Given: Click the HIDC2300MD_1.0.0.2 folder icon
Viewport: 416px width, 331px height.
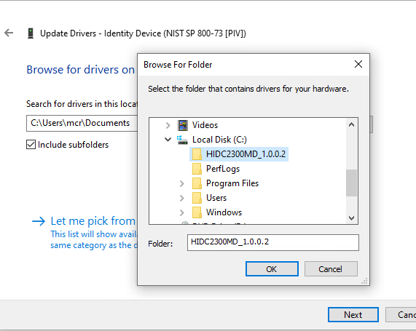Looking at the screenshot, I should [197, 154].
